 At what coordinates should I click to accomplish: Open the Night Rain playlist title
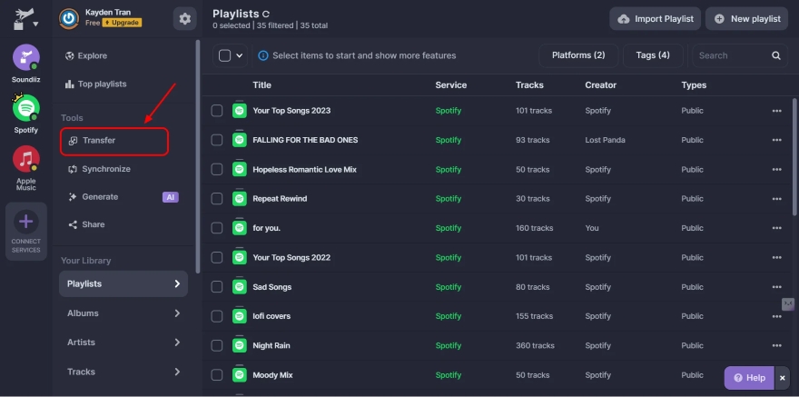(271, 345)
